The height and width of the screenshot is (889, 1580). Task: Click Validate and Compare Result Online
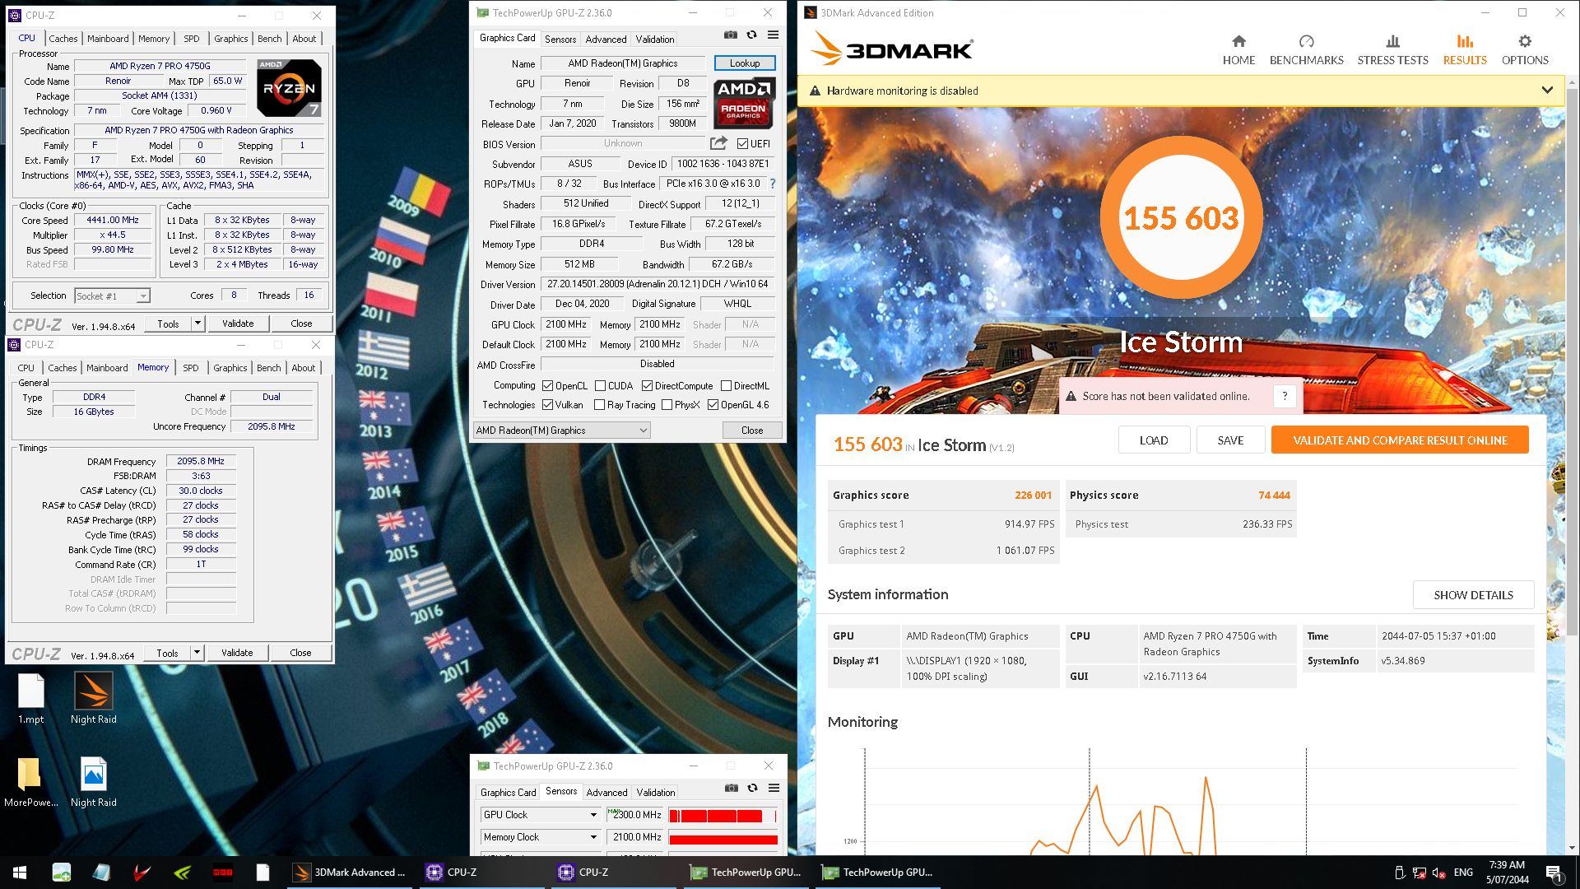click(1400, 440)
